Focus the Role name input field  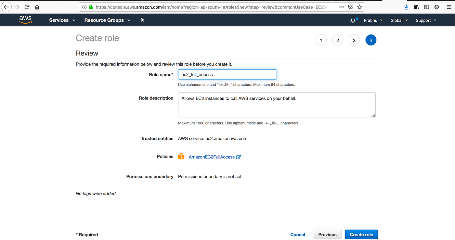pyautogui.click(x=227, y=74)
